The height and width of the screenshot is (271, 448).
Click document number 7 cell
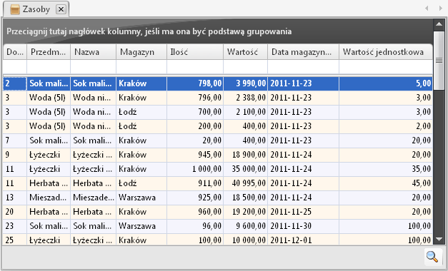(x=15, y=140)
